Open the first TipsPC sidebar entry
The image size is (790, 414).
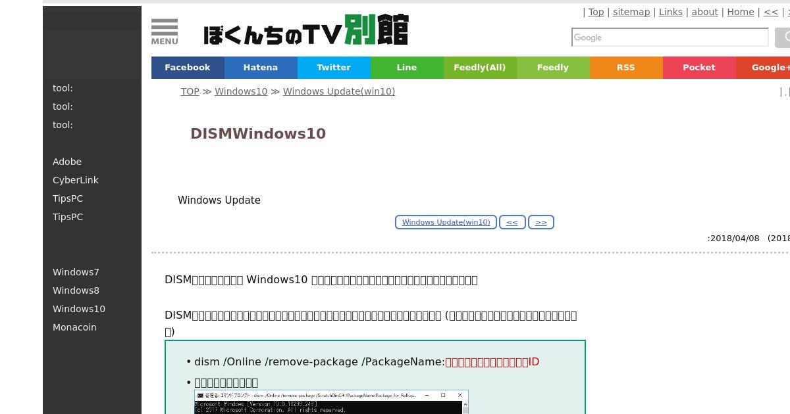pyautogui.click(x=68, y=198)
